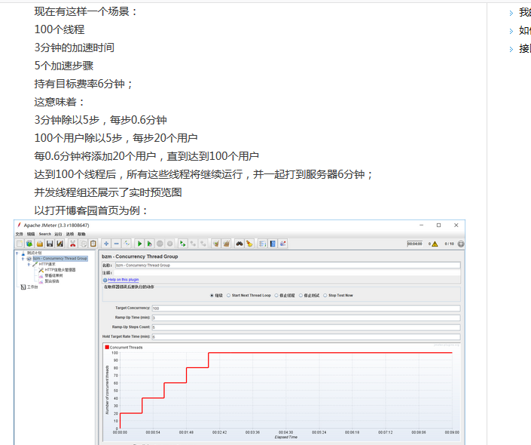The height and width of the screenshot is (445, 531).
Task: Open the Help on this plugin link
Action: click(124, 280)
